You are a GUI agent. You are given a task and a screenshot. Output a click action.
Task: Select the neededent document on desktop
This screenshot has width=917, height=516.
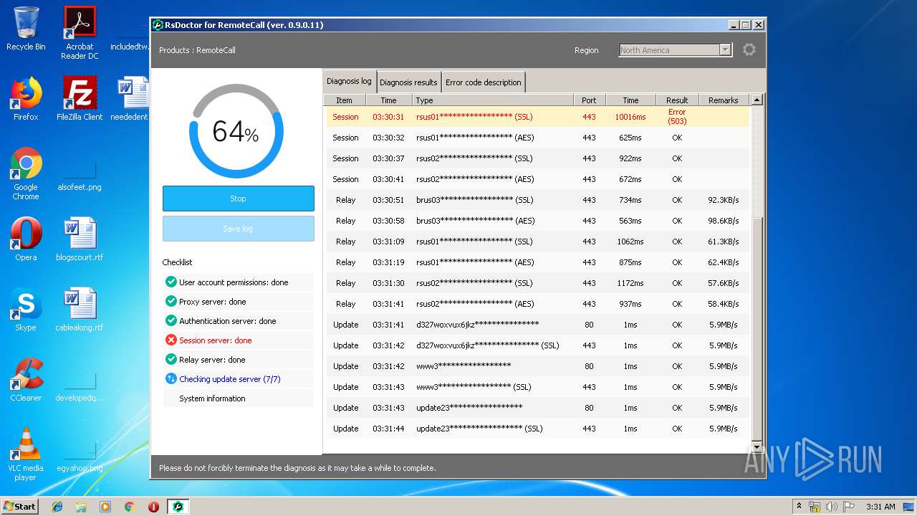130,99
